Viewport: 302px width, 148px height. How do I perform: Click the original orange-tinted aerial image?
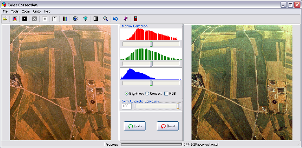pos(60,83)
